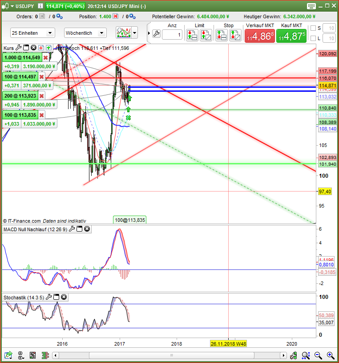The image size is (339, 363).
Task: Click the first Limit order icon
Action: point(192,35)
